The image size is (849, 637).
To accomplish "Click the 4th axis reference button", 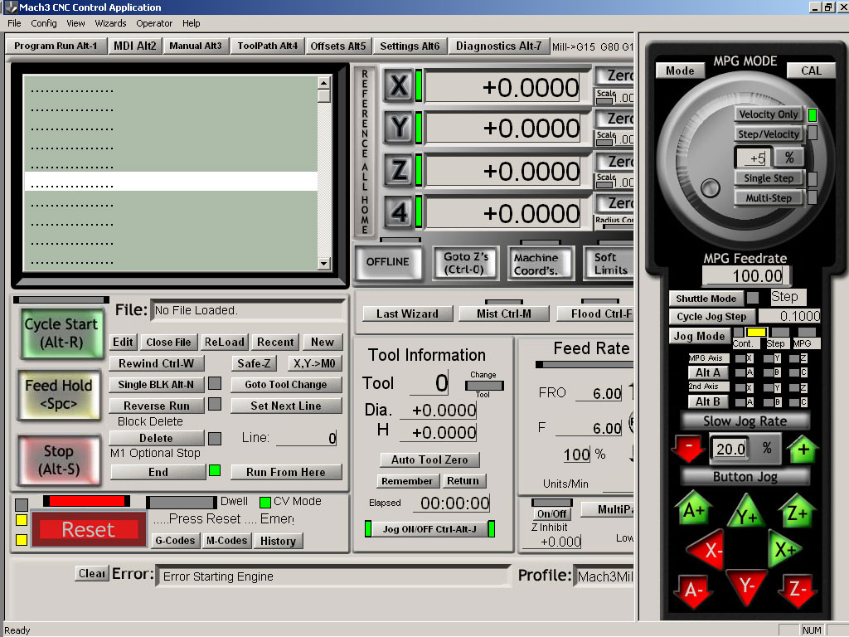I will point(399,212).
